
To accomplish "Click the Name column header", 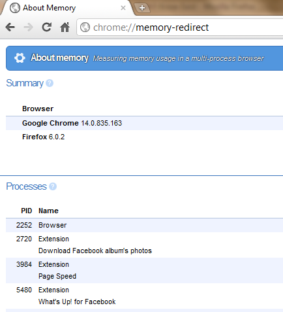I will point(48,211).
